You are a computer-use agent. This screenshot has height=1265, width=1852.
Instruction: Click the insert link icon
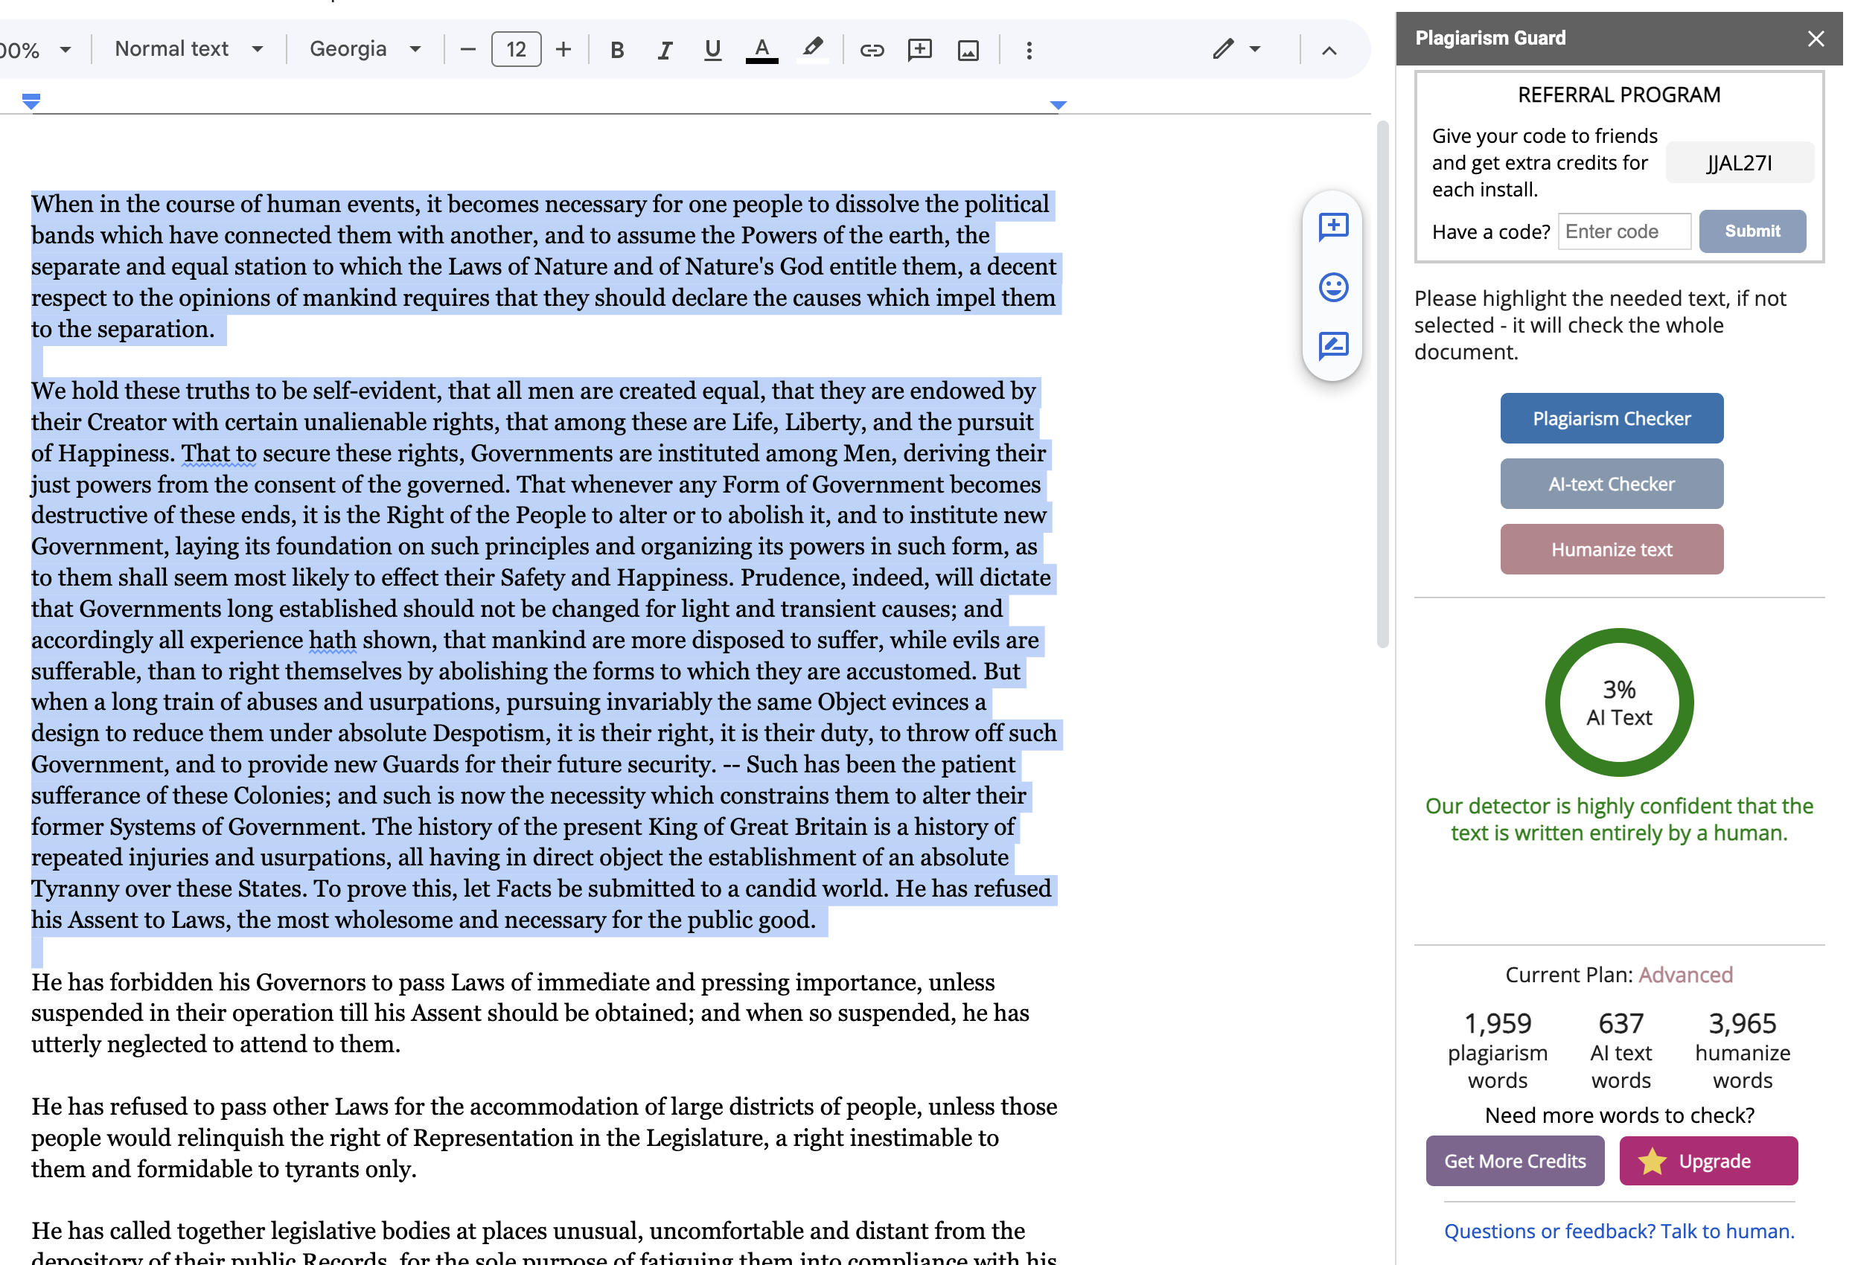[872, 50]
